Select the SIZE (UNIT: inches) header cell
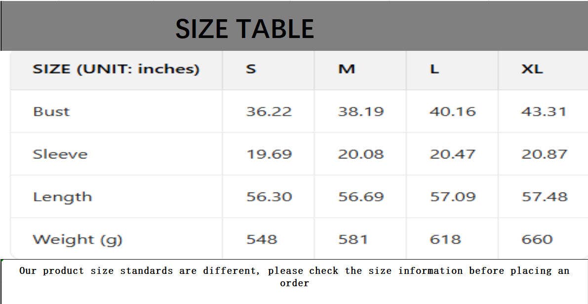Screen dimensions: 588x304 tap(116, 69)
